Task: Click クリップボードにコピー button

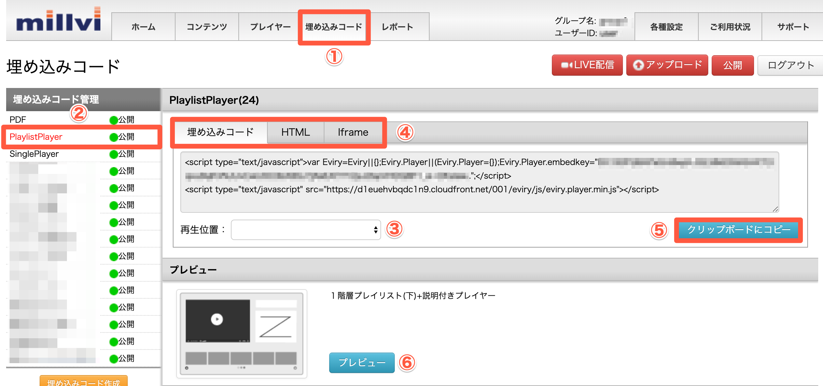Action: tap(738, 229)
